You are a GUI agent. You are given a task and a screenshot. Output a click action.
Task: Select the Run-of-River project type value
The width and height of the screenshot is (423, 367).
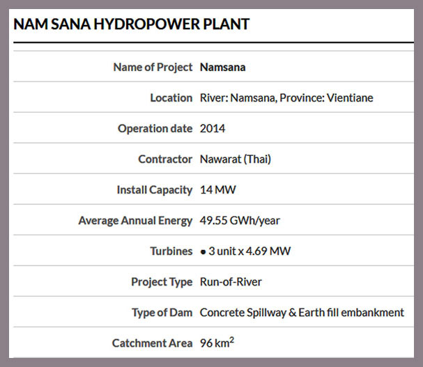click(x=231, y=282)
